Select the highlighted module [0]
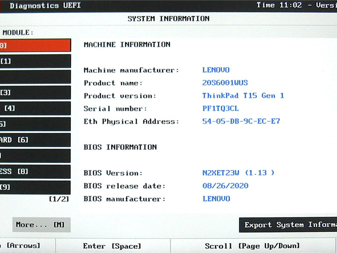Viewport: 337px width, 253px height. click(x=35, y=45)
